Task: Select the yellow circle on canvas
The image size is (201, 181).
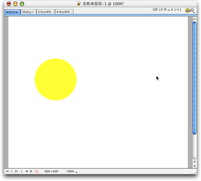Action: pos(56,79)
